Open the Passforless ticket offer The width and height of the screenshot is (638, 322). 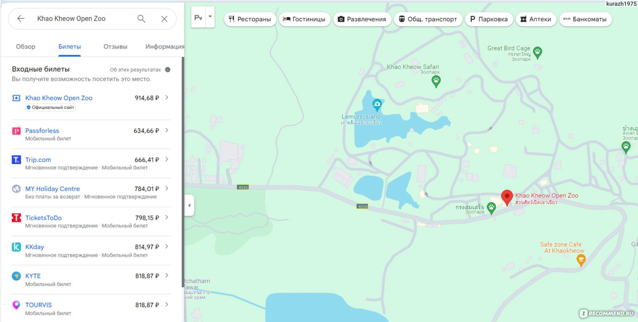click(x=42, y=131)
